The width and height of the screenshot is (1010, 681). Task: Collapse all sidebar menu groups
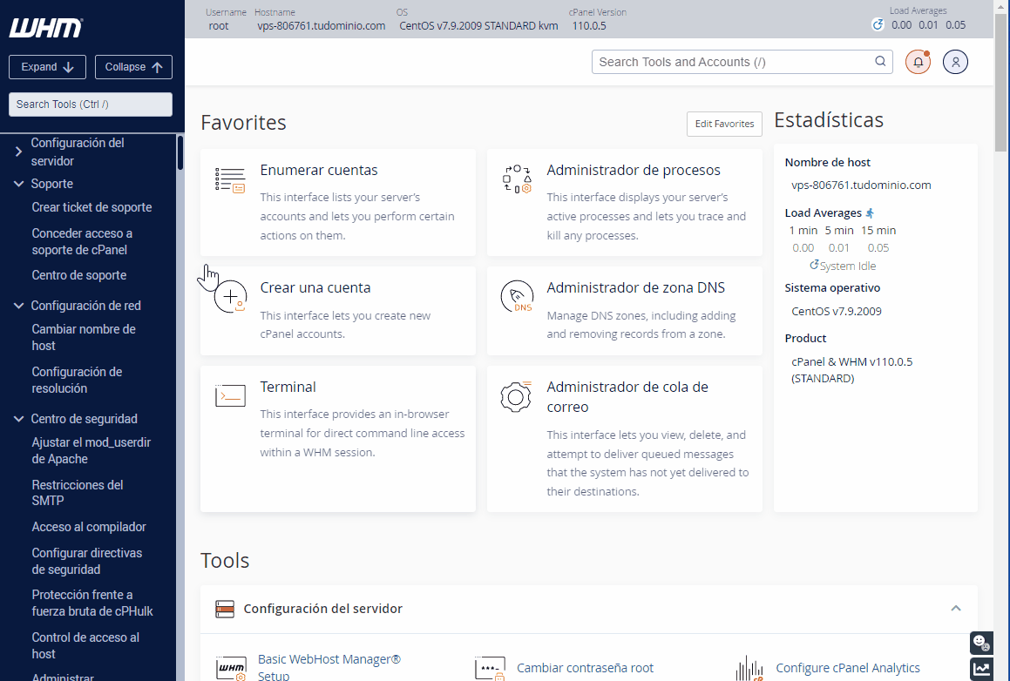click(x=133, y=67)
